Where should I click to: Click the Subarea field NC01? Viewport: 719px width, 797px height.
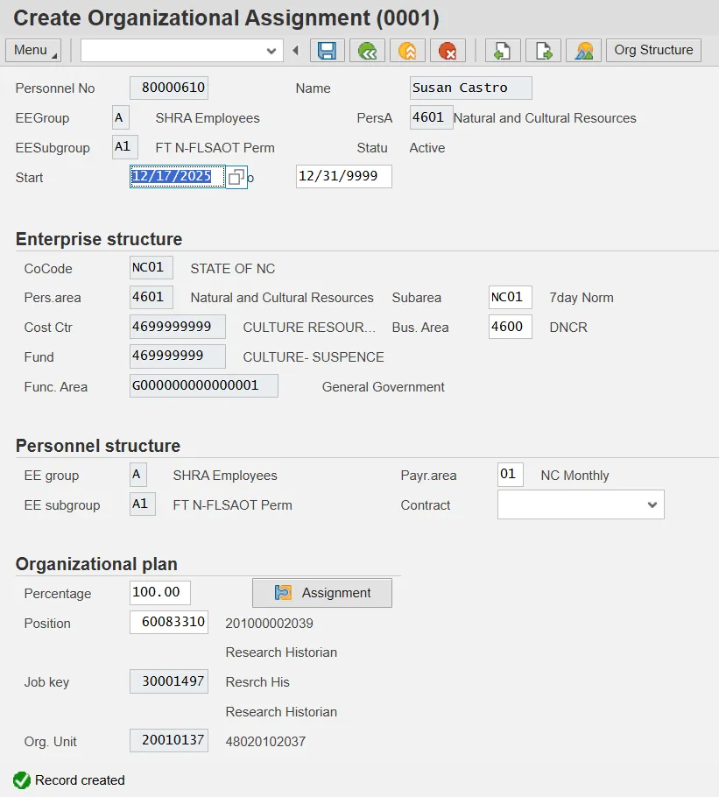[x=511, y=298]
